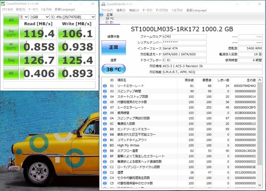Click the blue status circle beside drive C: D: tab
The height and width of the screenshot is (191, 266).
click(x=102, y=15)
